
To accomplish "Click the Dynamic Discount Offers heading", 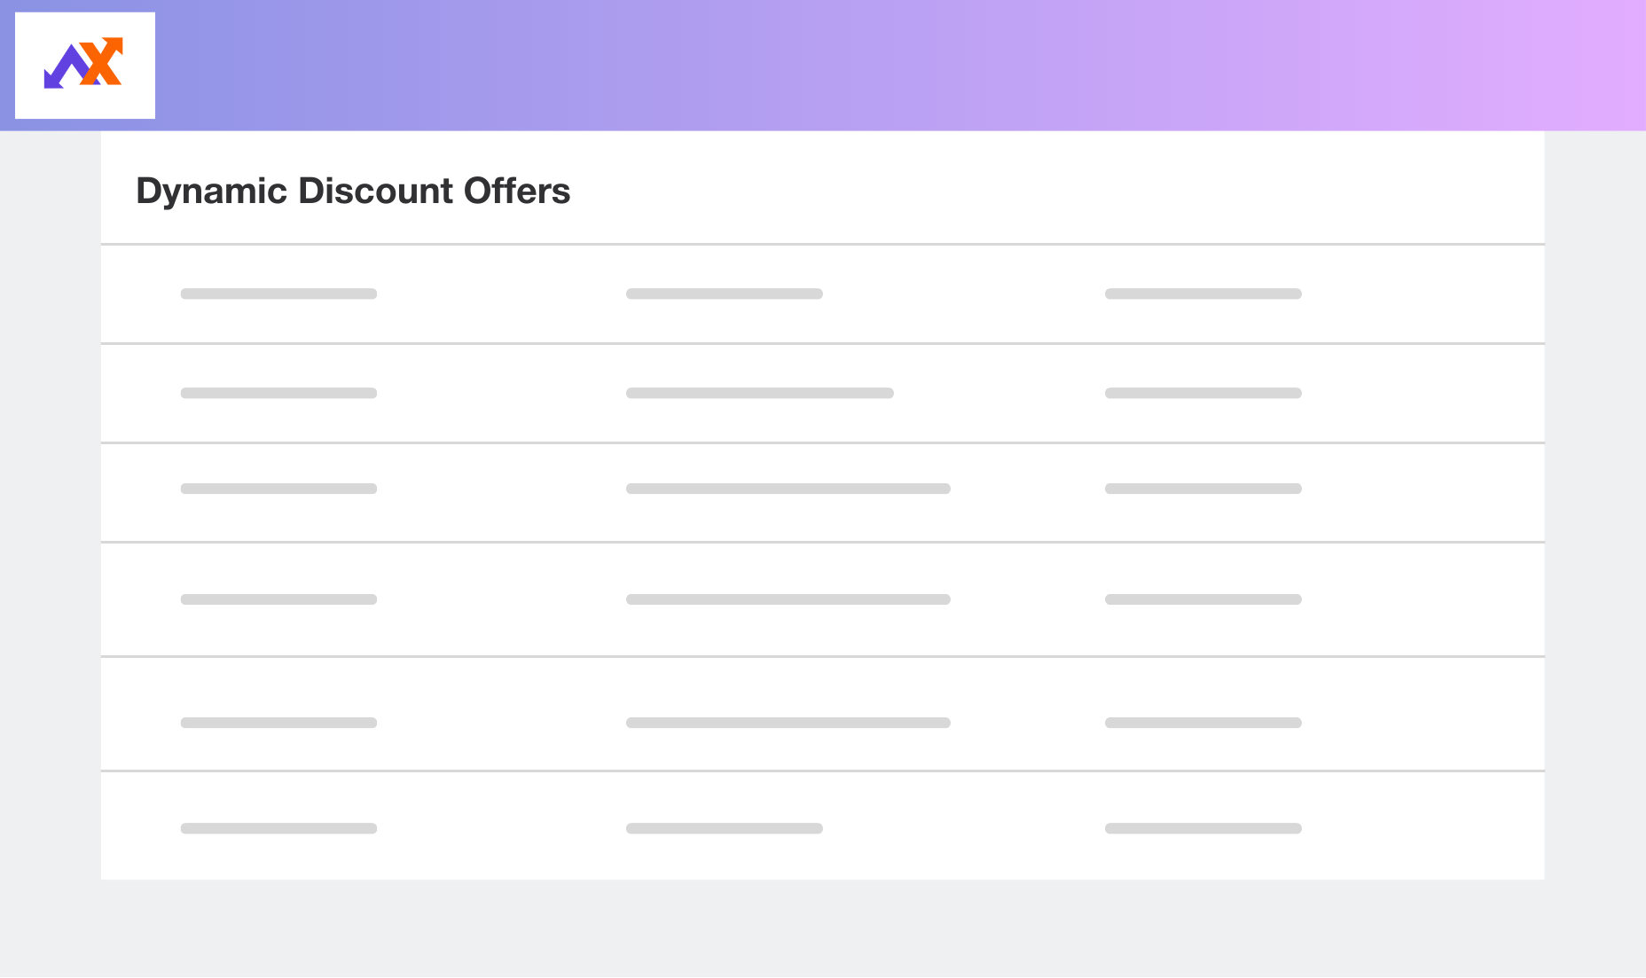I will coord(353,192).
